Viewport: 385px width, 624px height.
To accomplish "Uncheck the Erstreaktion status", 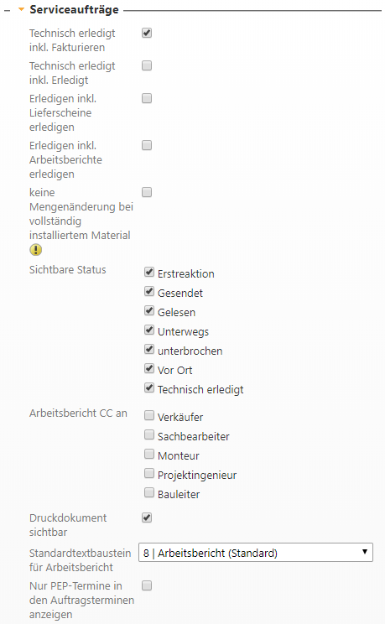I will tap(149, 273).
